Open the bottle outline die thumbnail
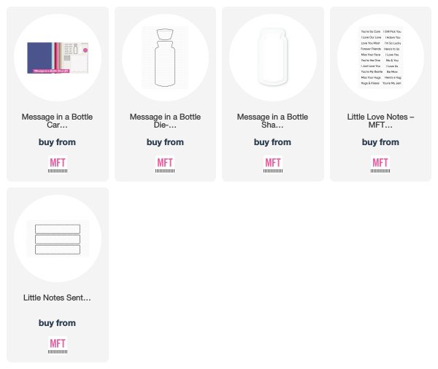The width and height of the screenshot is (438, 369). [165, 58]
